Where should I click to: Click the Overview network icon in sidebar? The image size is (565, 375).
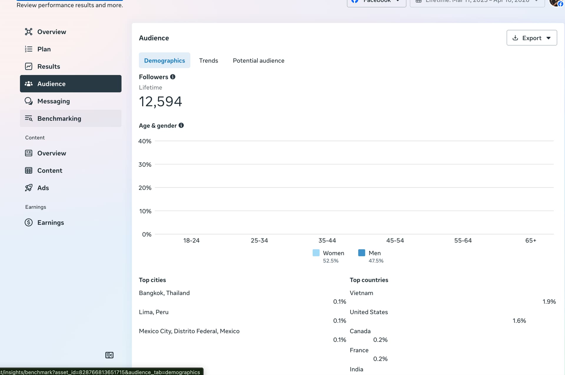pos(29,32)
